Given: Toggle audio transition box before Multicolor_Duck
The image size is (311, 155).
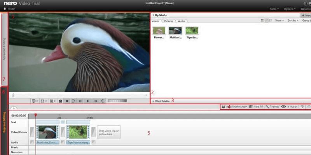Looking at the screenshot, I should pyautogui.click(x=32, y=142).
